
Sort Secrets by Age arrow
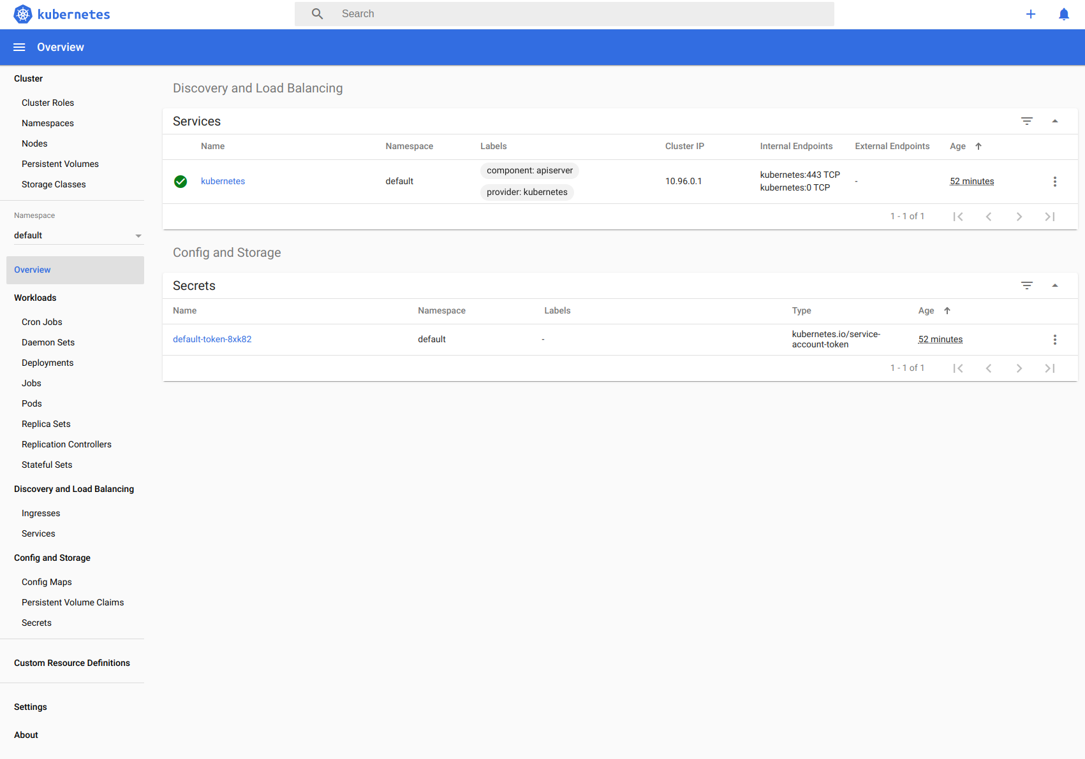947,311
